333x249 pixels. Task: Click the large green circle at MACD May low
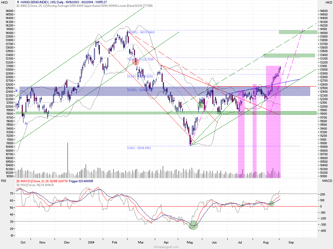(193, 225)
